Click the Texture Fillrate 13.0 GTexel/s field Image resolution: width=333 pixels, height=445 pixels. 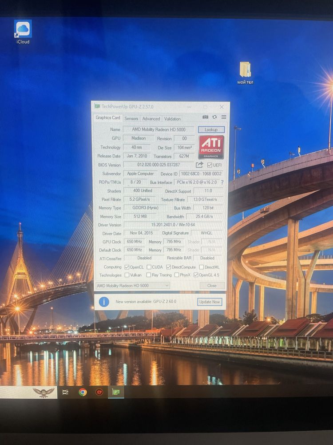(205, 199)
